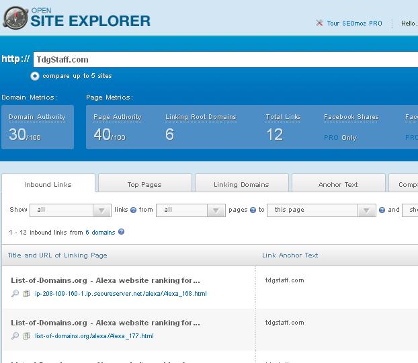Open help icon next to 'pages' filter

click(253, 210)
